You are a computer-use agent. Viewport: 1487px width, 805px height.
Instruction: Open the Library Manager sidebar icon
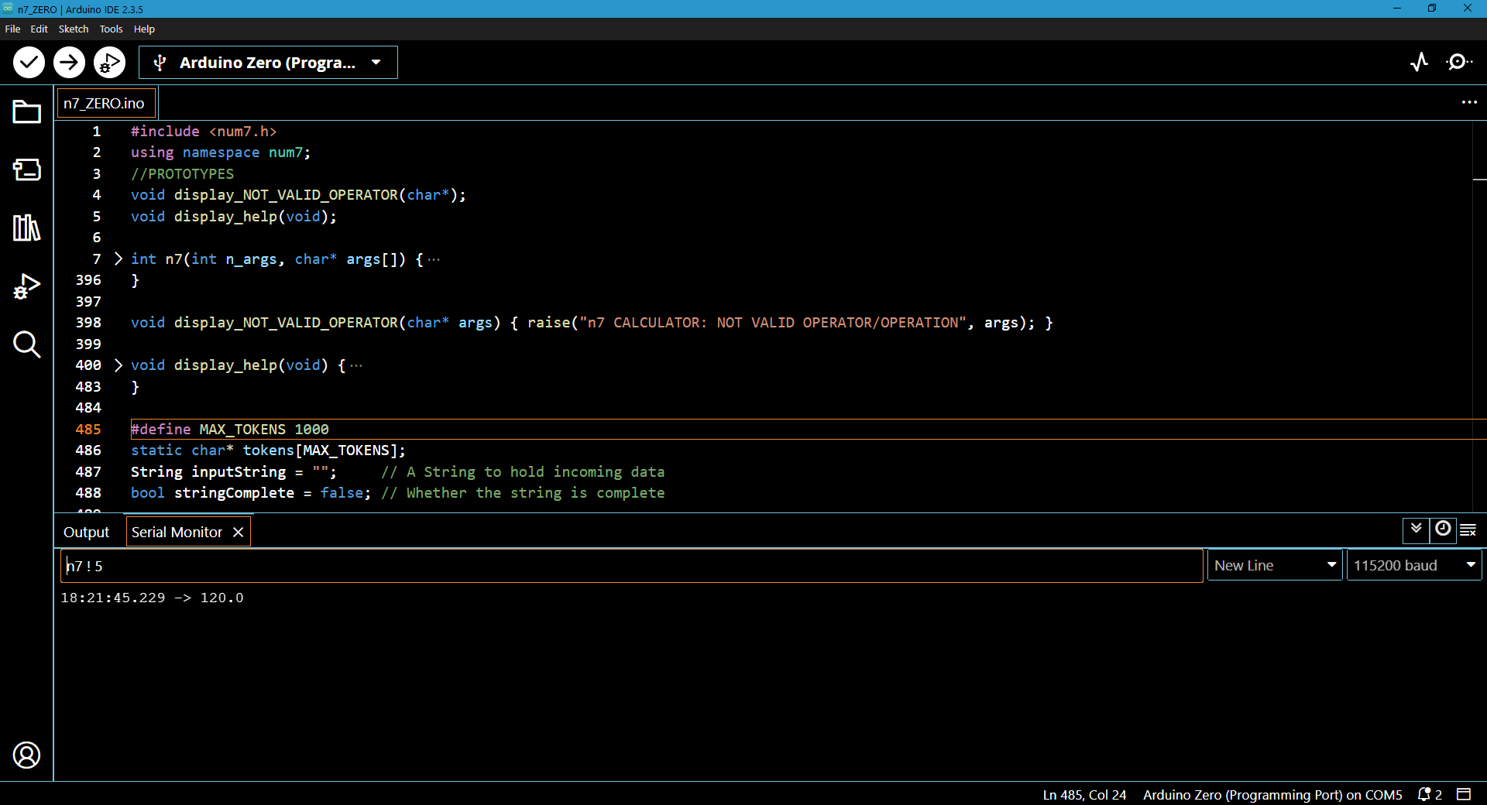(26, 228)
